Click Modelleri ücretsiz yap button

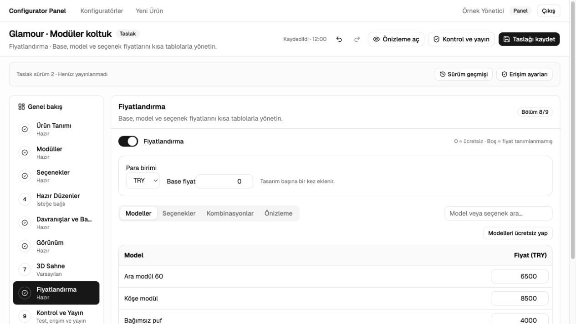click(518, 233)
